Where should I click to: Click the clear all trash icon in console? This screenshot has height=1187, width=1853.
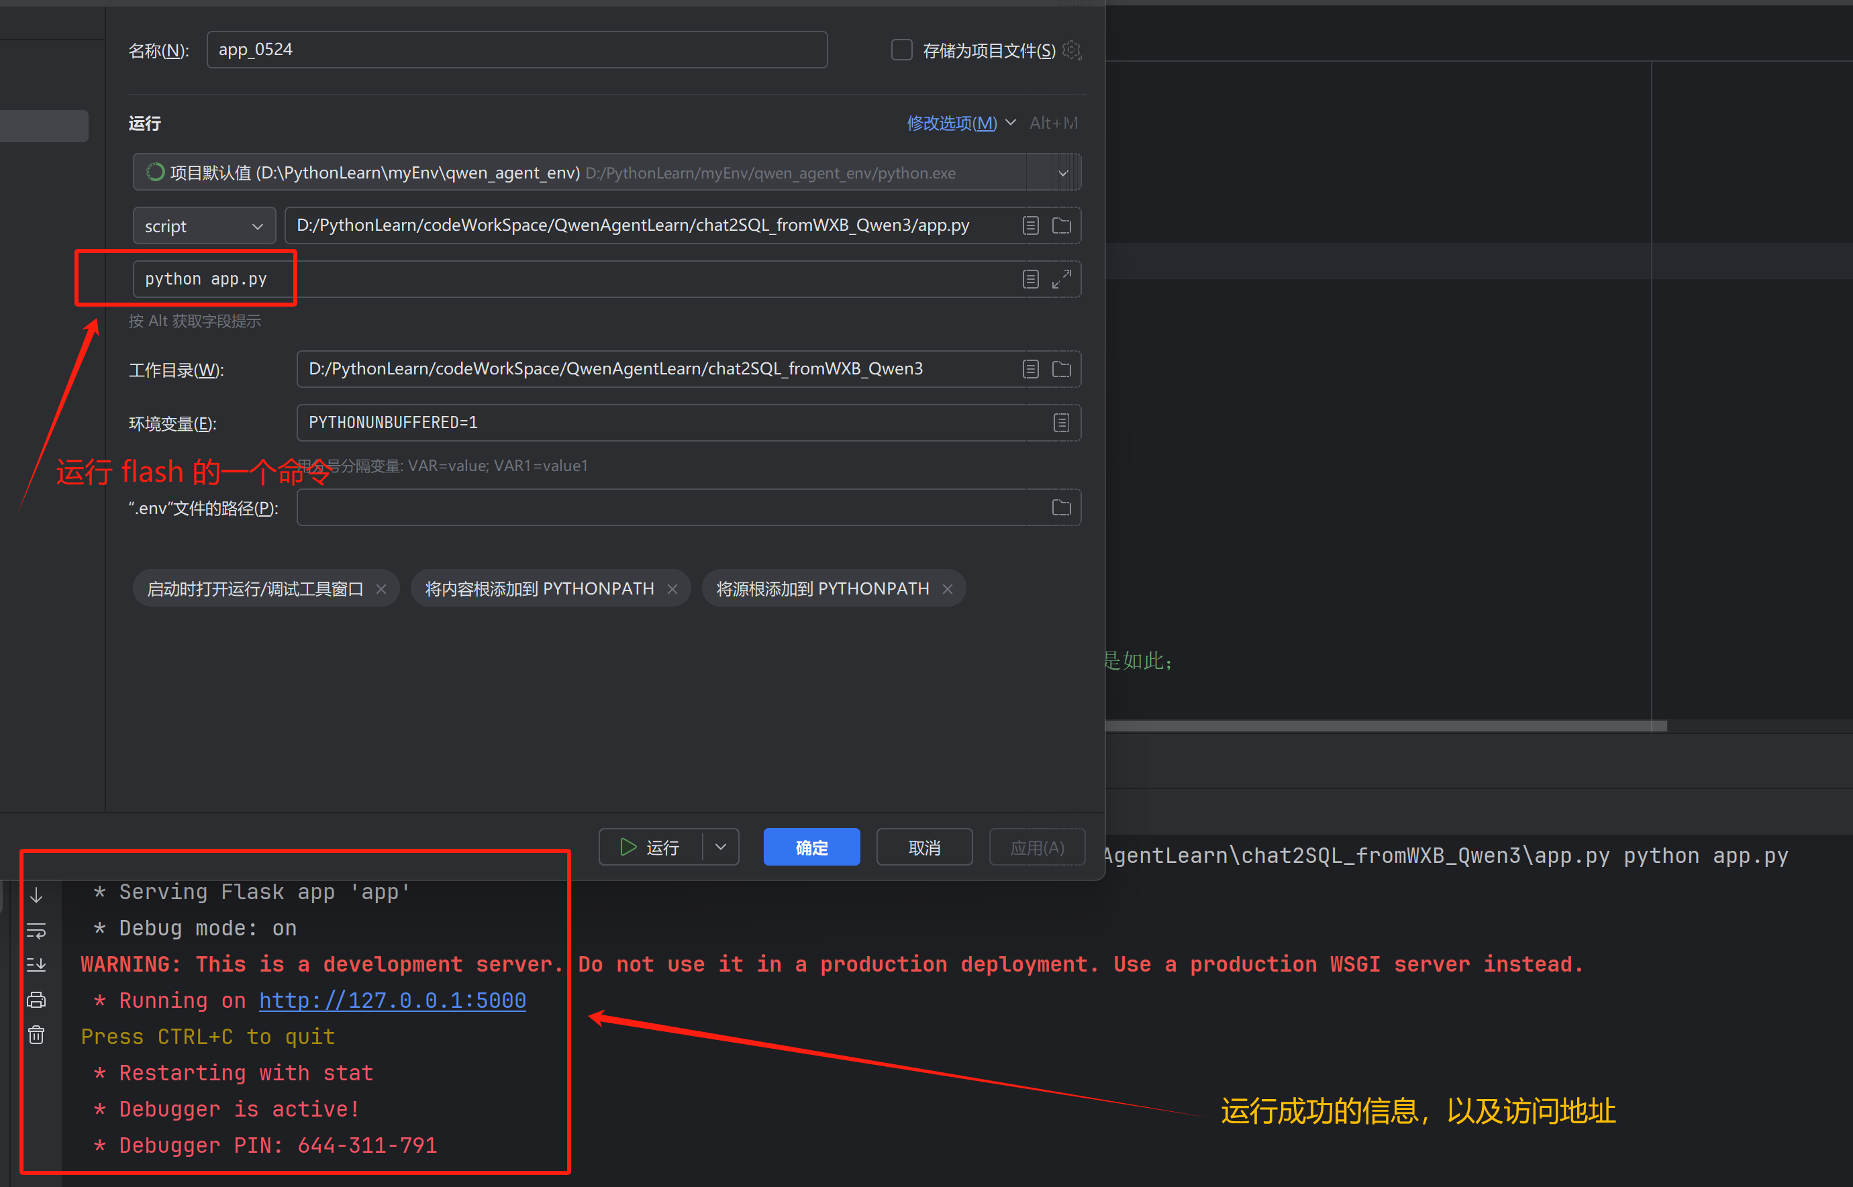(36, 1035)
